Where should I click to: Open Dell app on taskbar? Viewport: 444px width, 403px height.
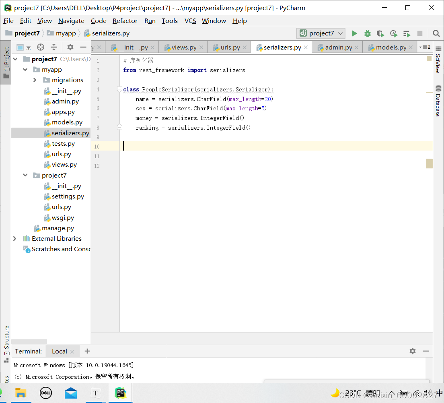tap(45, 393)
